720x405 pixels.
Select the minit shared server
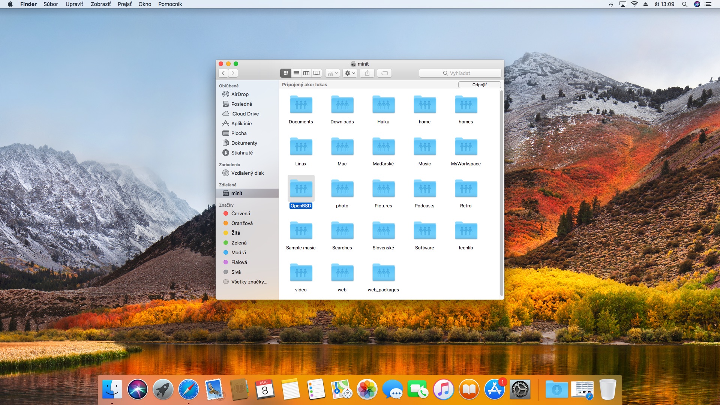pos(247,193)
